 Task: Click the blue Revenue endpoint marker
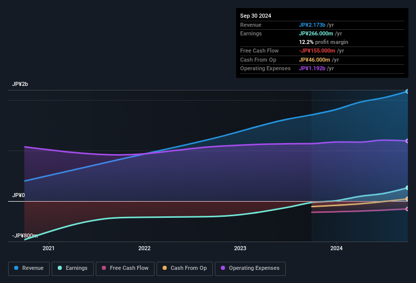[x=407, y=91]
